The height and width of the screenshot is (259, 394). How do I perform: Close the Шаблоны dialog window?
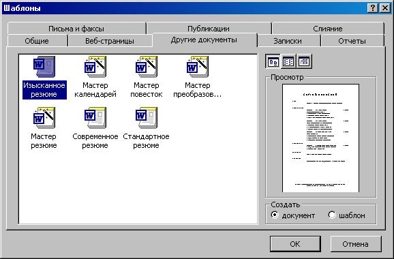point(385,8)
